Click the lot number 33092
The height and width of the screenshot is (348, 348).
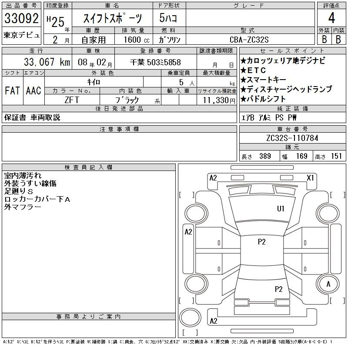coord(21,18)
